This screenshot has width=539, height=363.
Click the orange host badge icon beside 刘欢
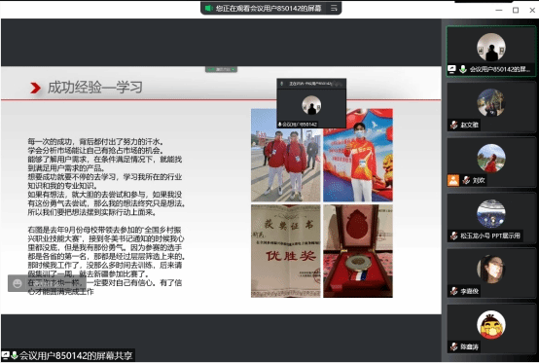[453, 180]
